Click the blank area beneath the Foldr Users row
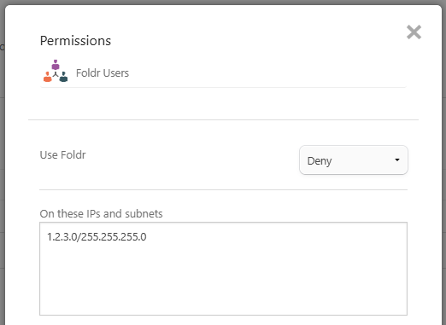 point(223,103)
